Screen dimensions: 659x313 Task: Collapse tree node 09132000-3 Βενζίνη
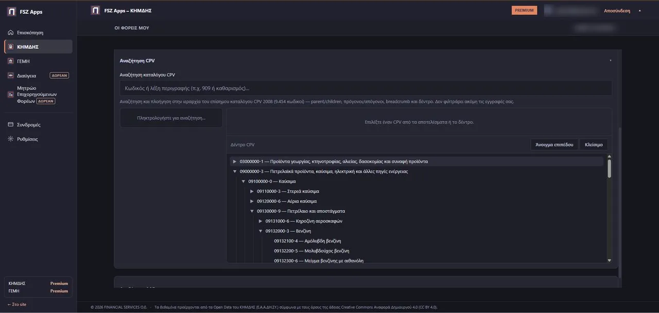(261, 231)
